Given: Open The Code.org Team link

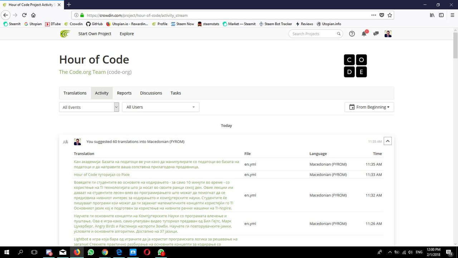Looking at the screenshot, I should coord(82,72).
